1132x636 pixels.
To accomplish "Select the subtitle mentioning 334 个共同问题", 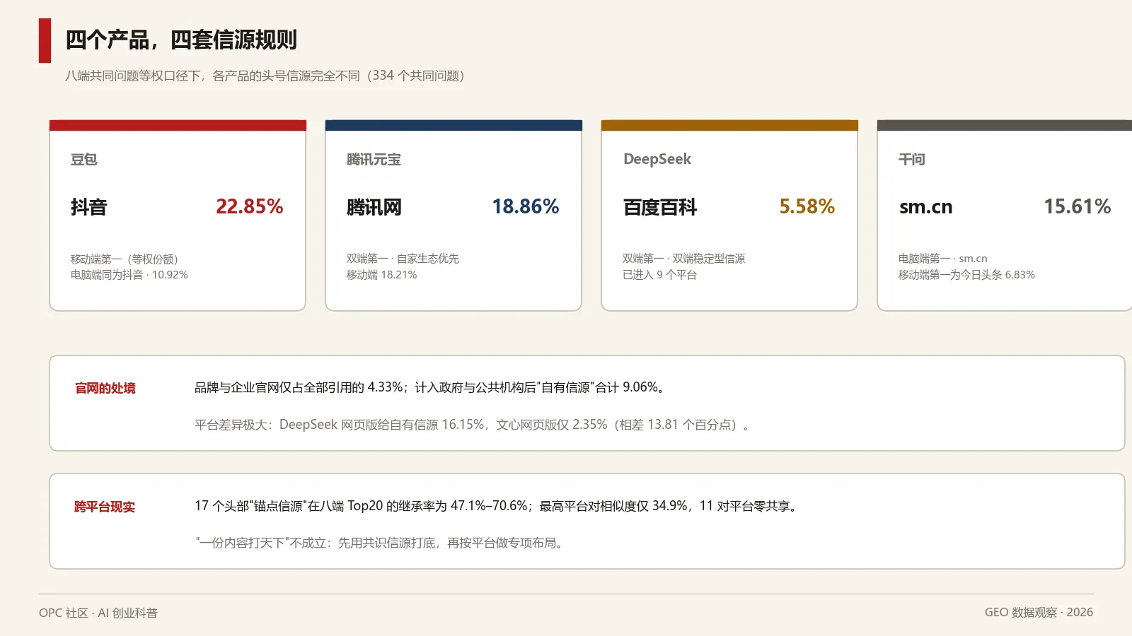I will tap(265, 76).
